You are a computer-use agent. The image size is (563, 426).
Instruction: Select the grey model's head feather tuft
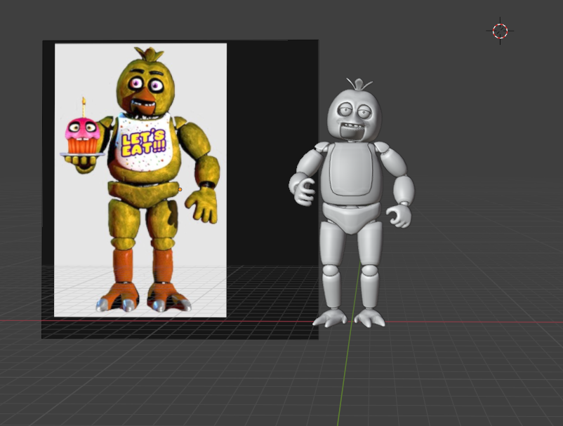click(359, 85)
